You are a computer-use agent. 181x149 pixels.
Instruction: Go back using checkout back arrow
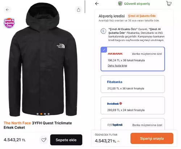(97, 4)
